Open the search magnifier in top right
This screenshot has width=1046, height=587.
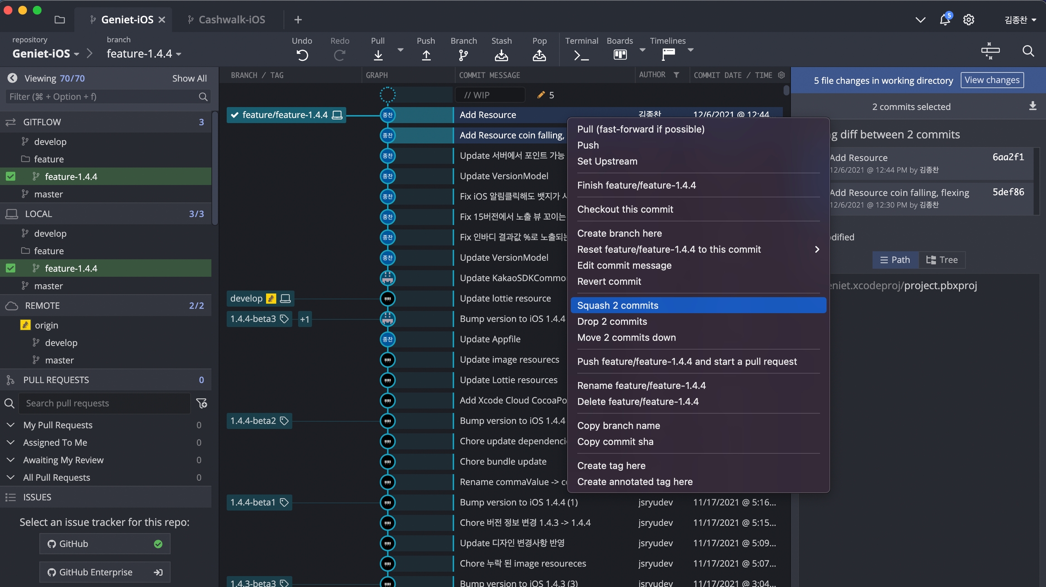click(1028, 51)
